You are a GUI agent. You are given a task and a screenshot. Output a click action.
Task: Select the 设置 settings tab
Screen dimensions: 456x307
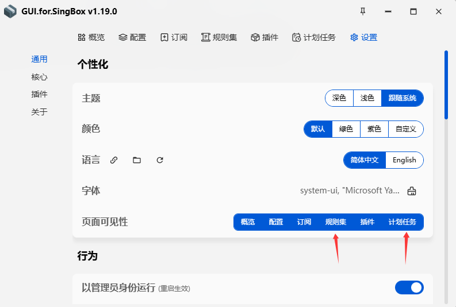pyautogui.click(x=364, y=37)
